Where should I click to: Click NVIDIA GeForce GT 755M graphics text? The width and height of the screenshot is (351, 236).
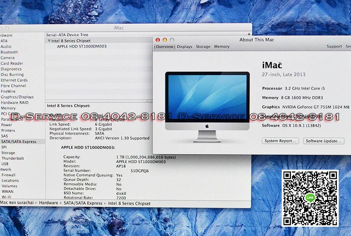pos(315,107)
